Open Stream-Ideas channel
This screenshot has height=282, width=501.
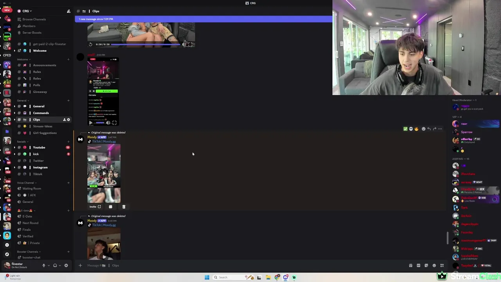pyautogui.click(x=43, y=126)
